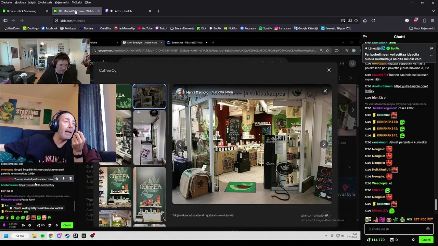
Task: Open the AfterDawn bookmark
Action: 12,28
